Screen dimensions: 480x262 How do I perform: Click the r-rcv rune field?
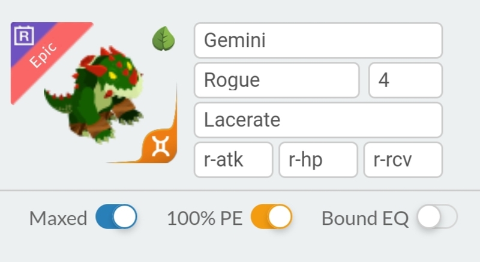pyautogui.click(x=403, y=160)
